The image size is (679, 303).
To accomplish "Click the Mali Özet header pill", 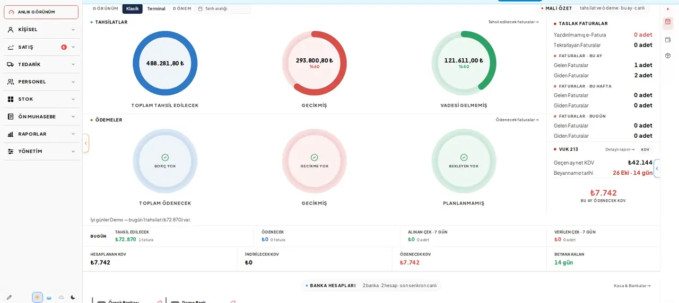I will 593,8.
